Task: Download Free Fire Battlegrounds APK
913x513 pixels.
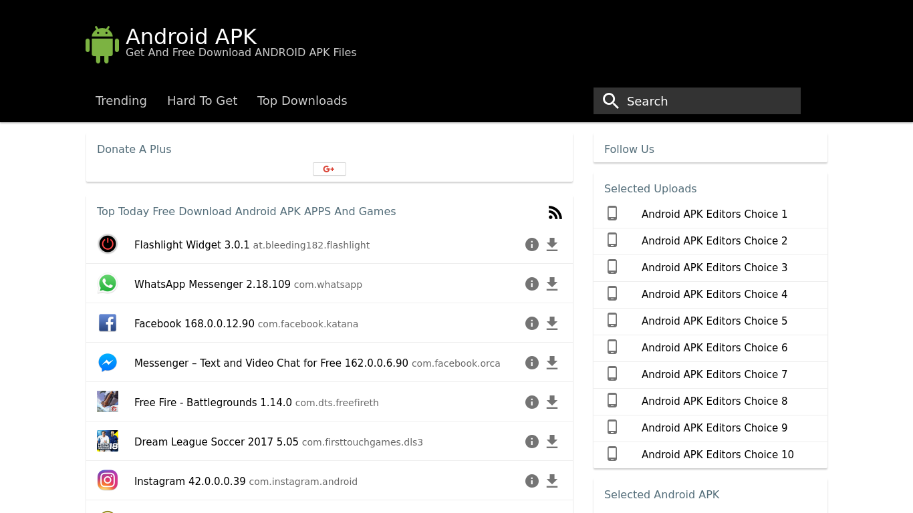Action: coord(552,402)
